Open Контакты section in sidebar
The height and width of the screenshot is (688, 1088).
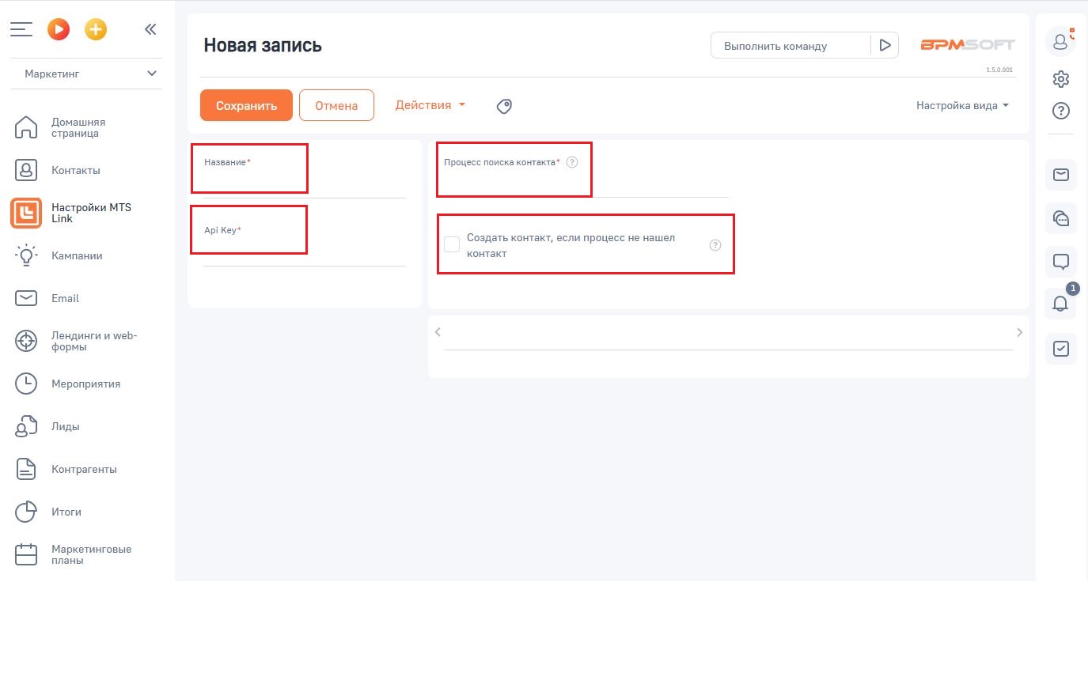[75, 170]
